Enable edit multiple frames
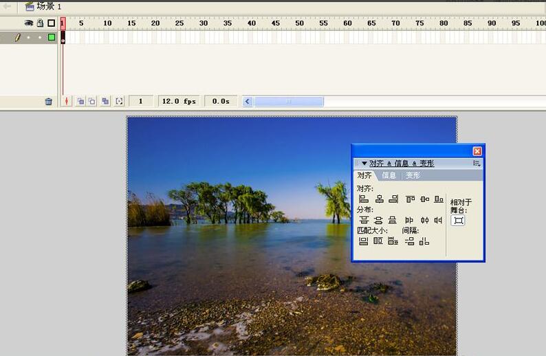 point(105,101)
